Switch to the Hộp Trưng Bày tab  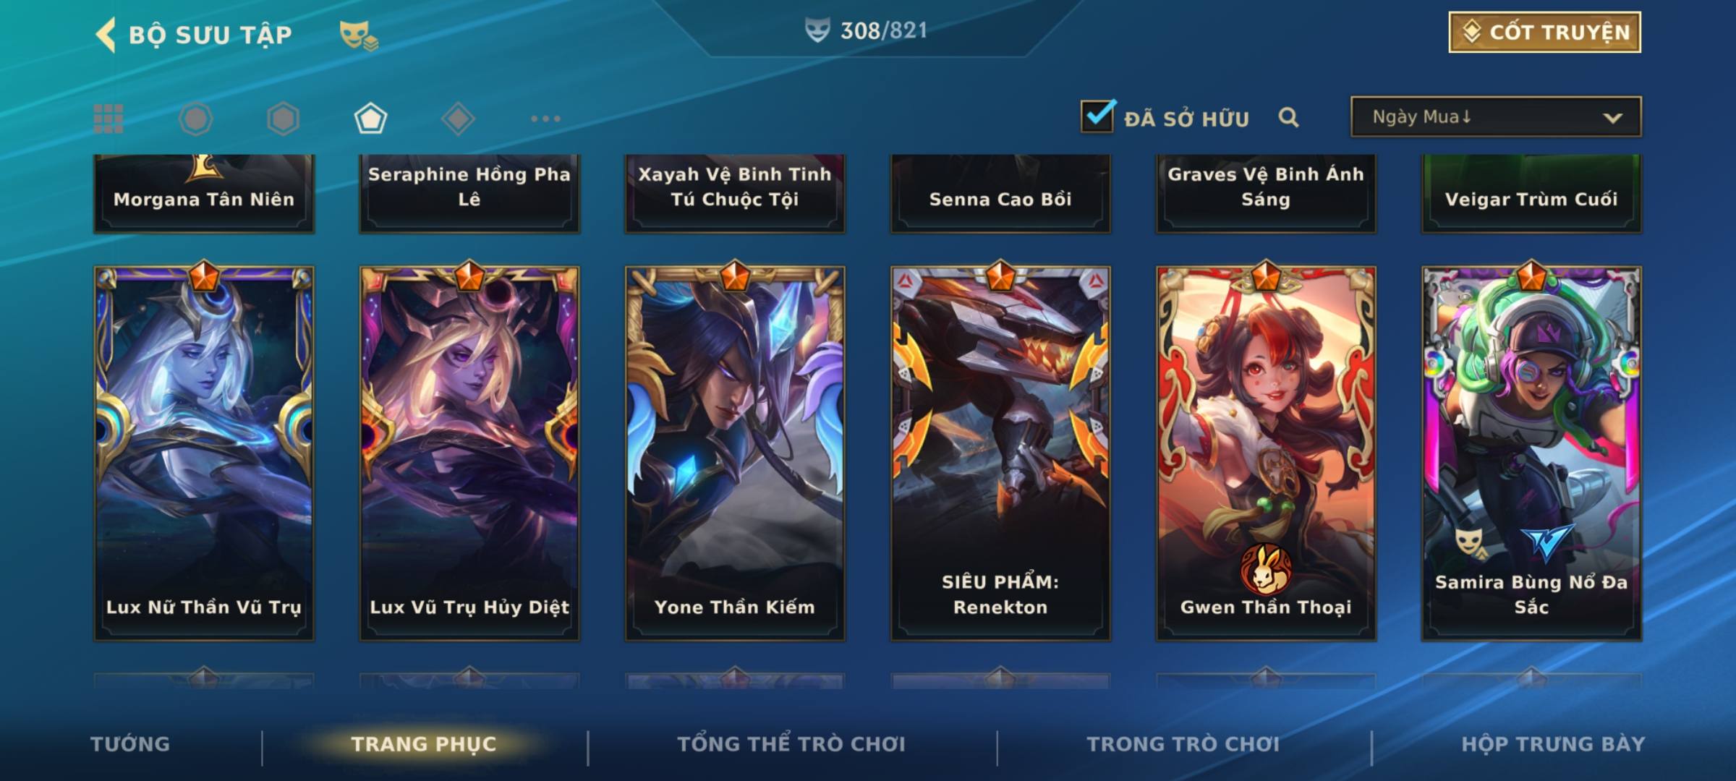pos(1553,744)
